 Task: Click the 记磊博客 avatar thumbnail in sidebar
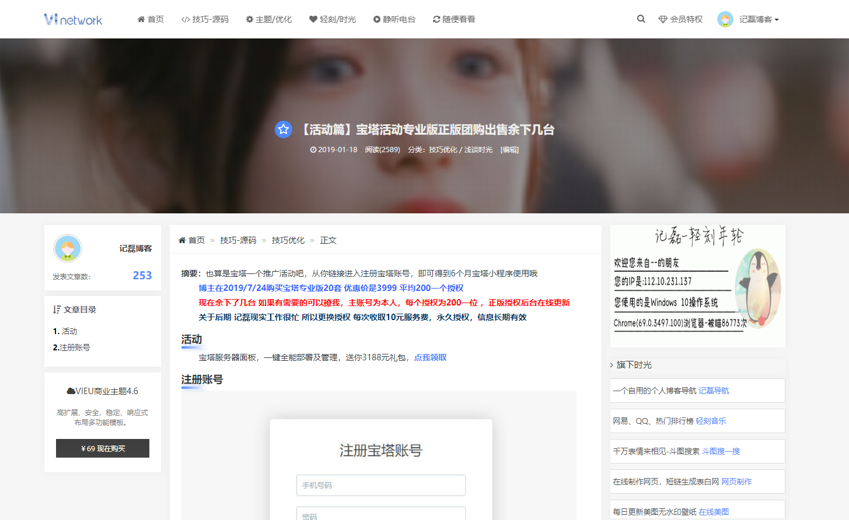(x=68, y=248)
